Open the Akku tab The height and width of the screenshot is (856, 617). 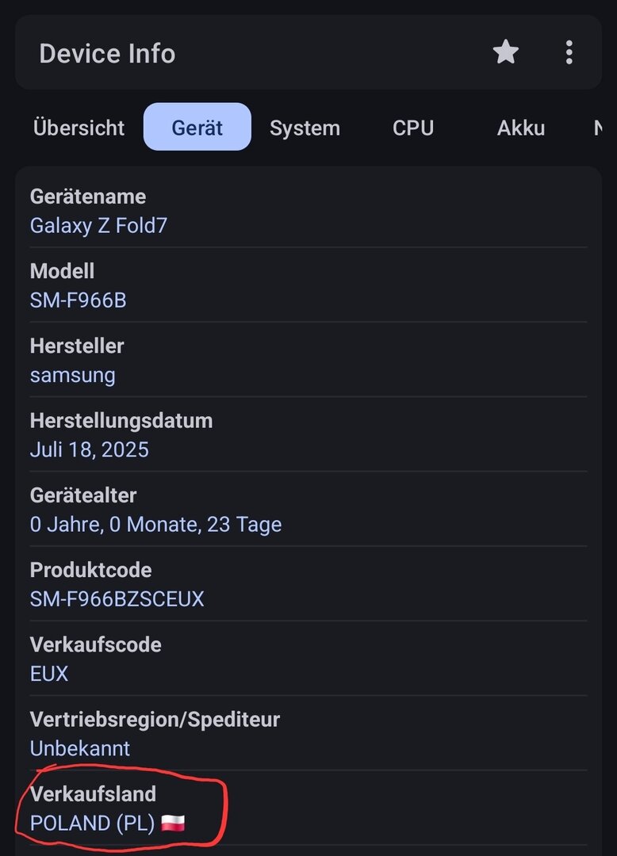point(521,128)
